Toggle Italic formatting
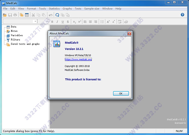This screenshot has width=189, height=135. 57,22
